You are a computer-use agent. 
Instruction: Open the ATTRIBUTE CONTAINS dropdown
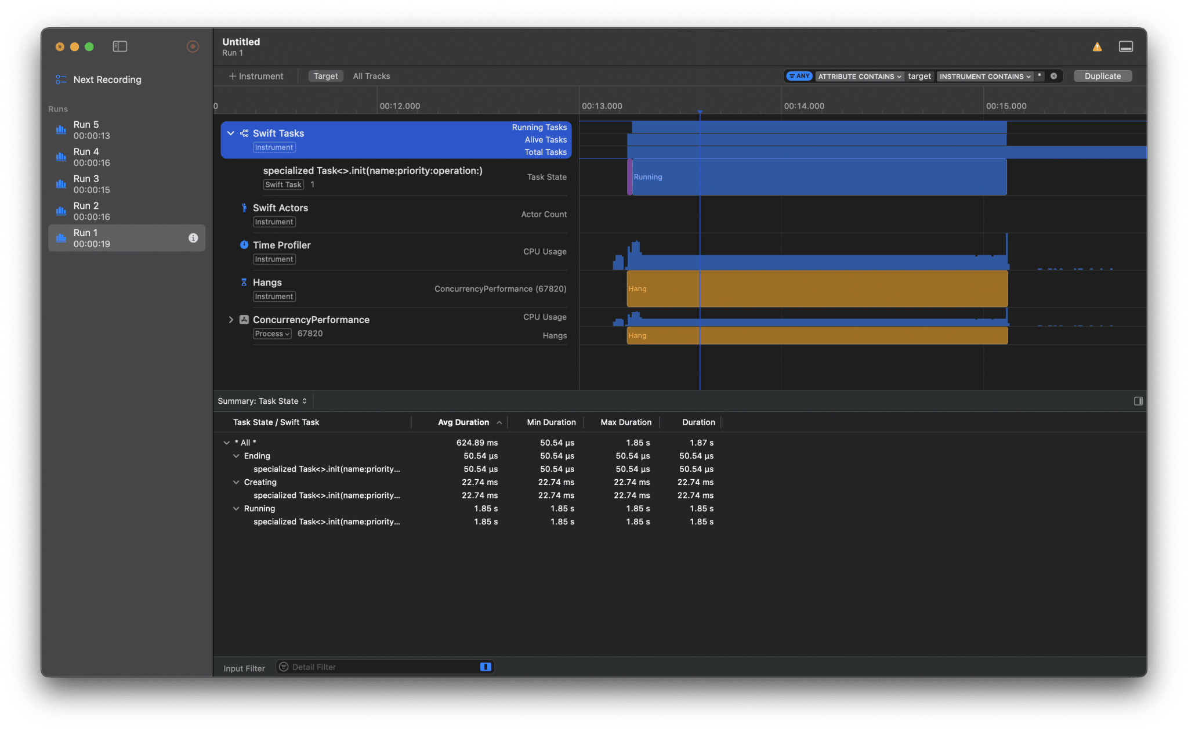(859, 76)
